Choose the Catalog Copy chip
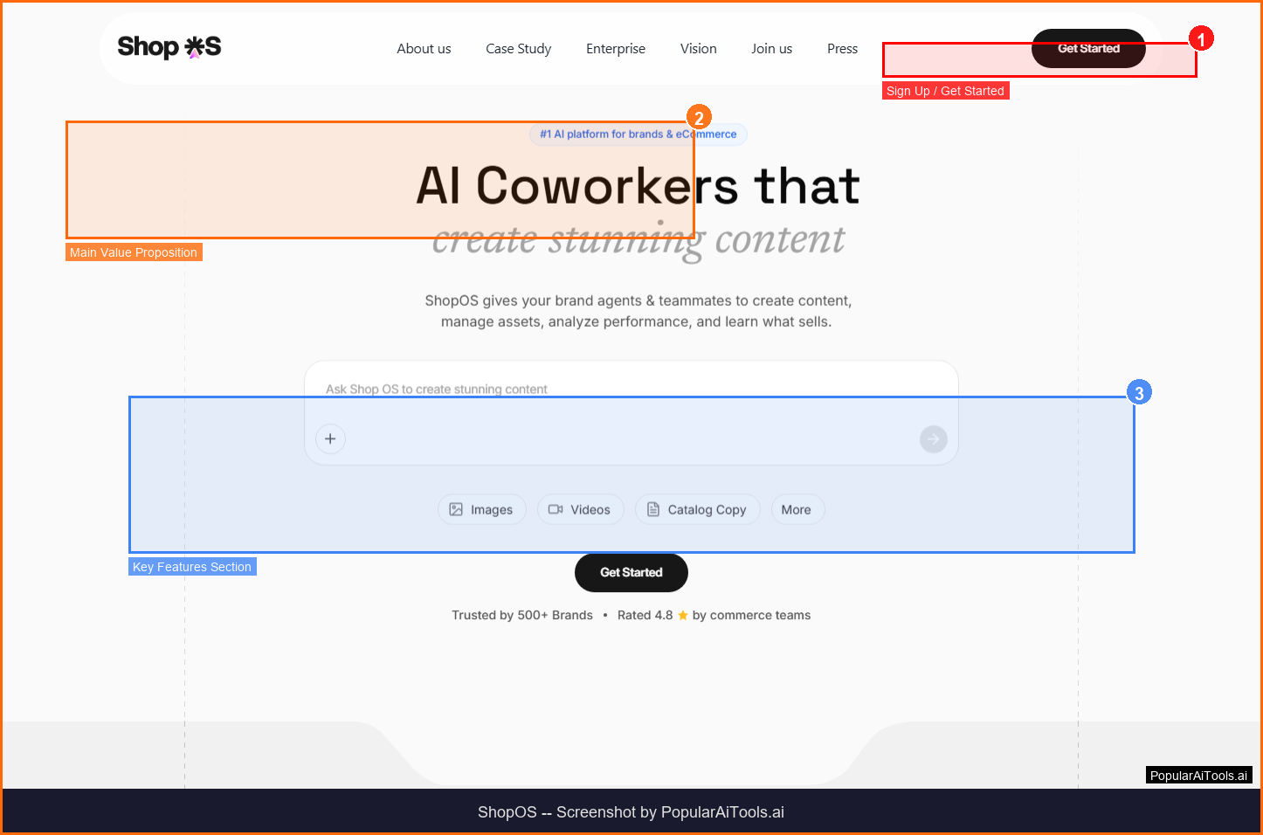 (697, 509)
